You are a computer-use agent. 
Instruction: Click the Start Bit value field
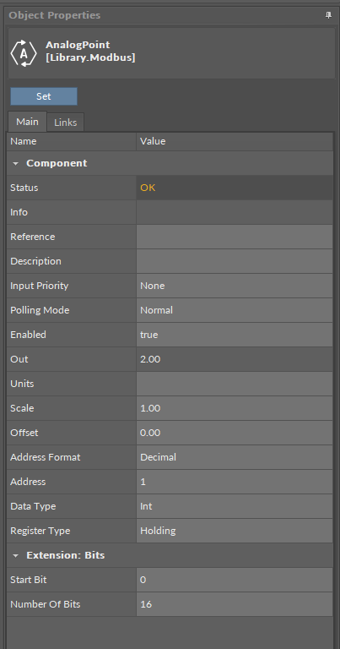tap(235, 580)
